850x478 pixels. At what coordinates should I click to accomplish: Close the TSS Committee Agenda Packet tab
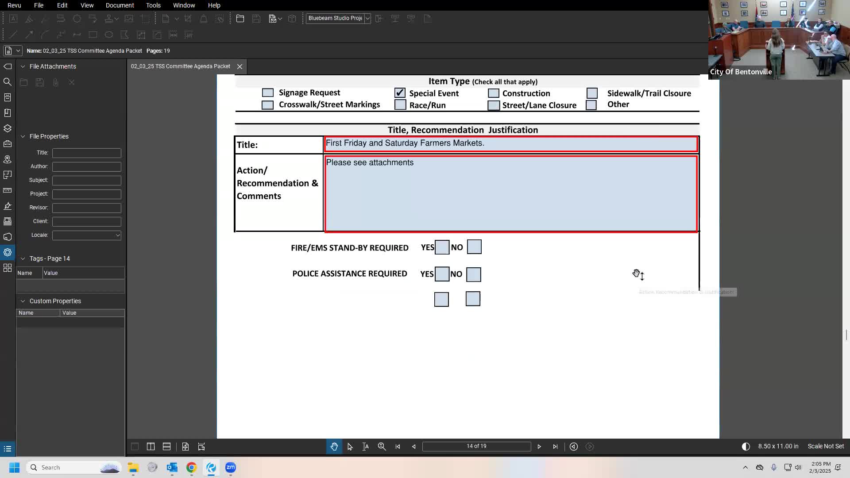click(240, 66)
